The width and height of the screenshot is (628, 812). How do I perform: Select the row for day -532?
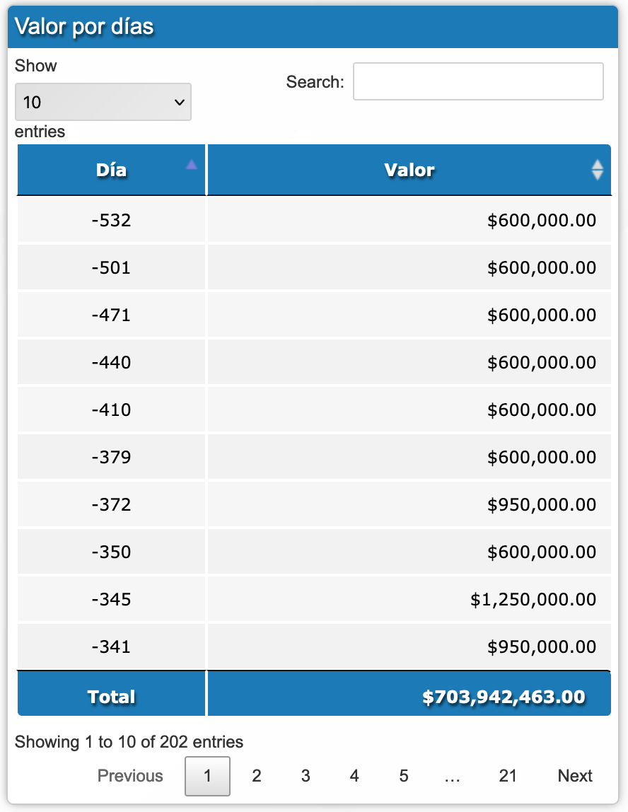point(112,220)
